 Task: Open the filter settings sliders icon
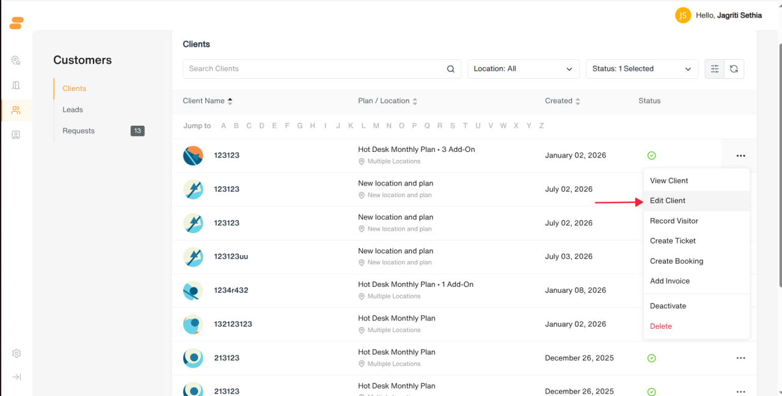point(715,69)
